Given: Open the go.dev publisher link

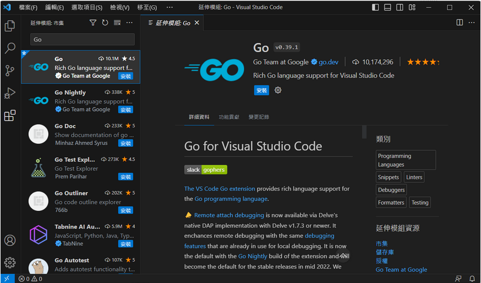Looking at the screenshot, I should [x=328, y=62].
